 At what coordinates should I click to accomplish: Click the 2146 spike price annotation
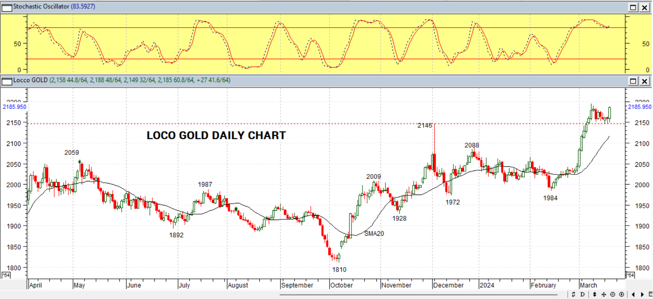(x=425, y=125)
